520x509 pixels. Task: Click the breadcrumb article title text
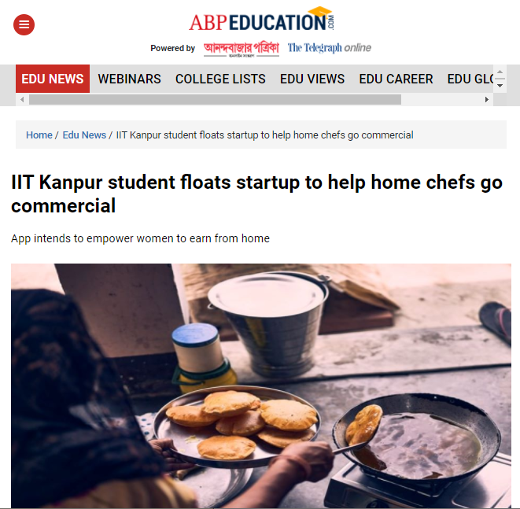(x=264, y=135)
